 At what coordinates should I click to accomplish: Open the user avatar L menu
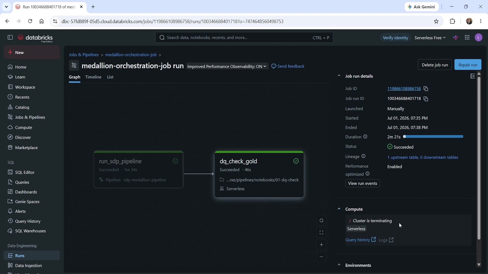pyautogui.click(x=479, y=38)
